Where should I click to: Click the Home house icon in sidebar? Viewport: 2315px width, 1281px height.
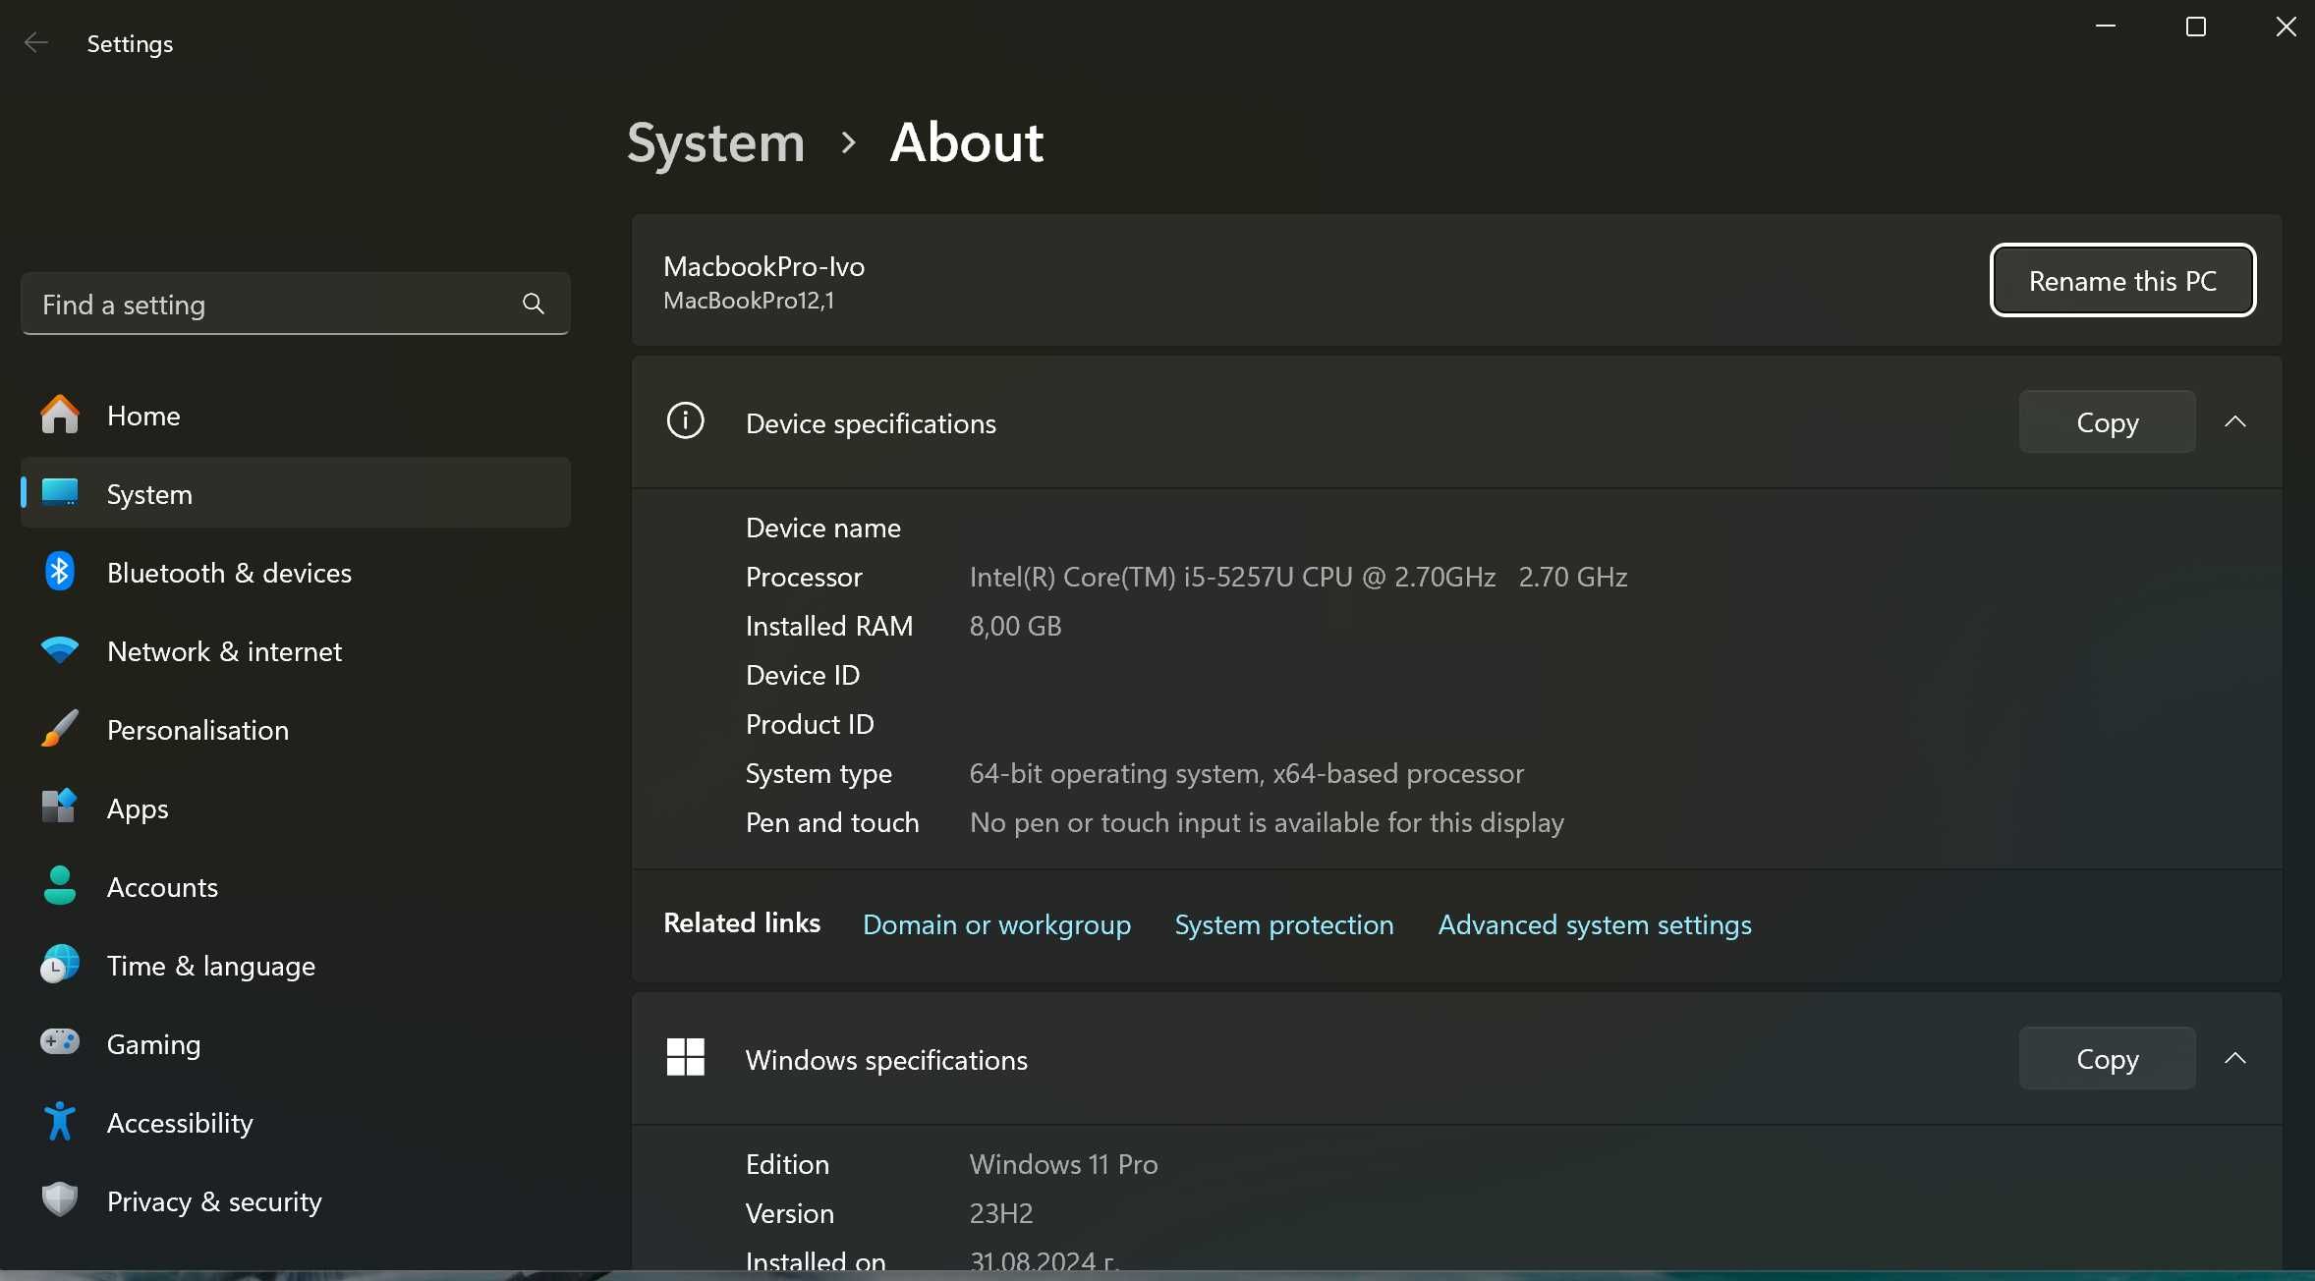point(60,415)
